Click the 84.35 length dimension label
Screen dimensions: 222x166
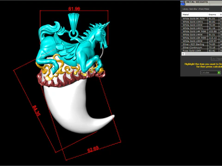click(37, 111)
